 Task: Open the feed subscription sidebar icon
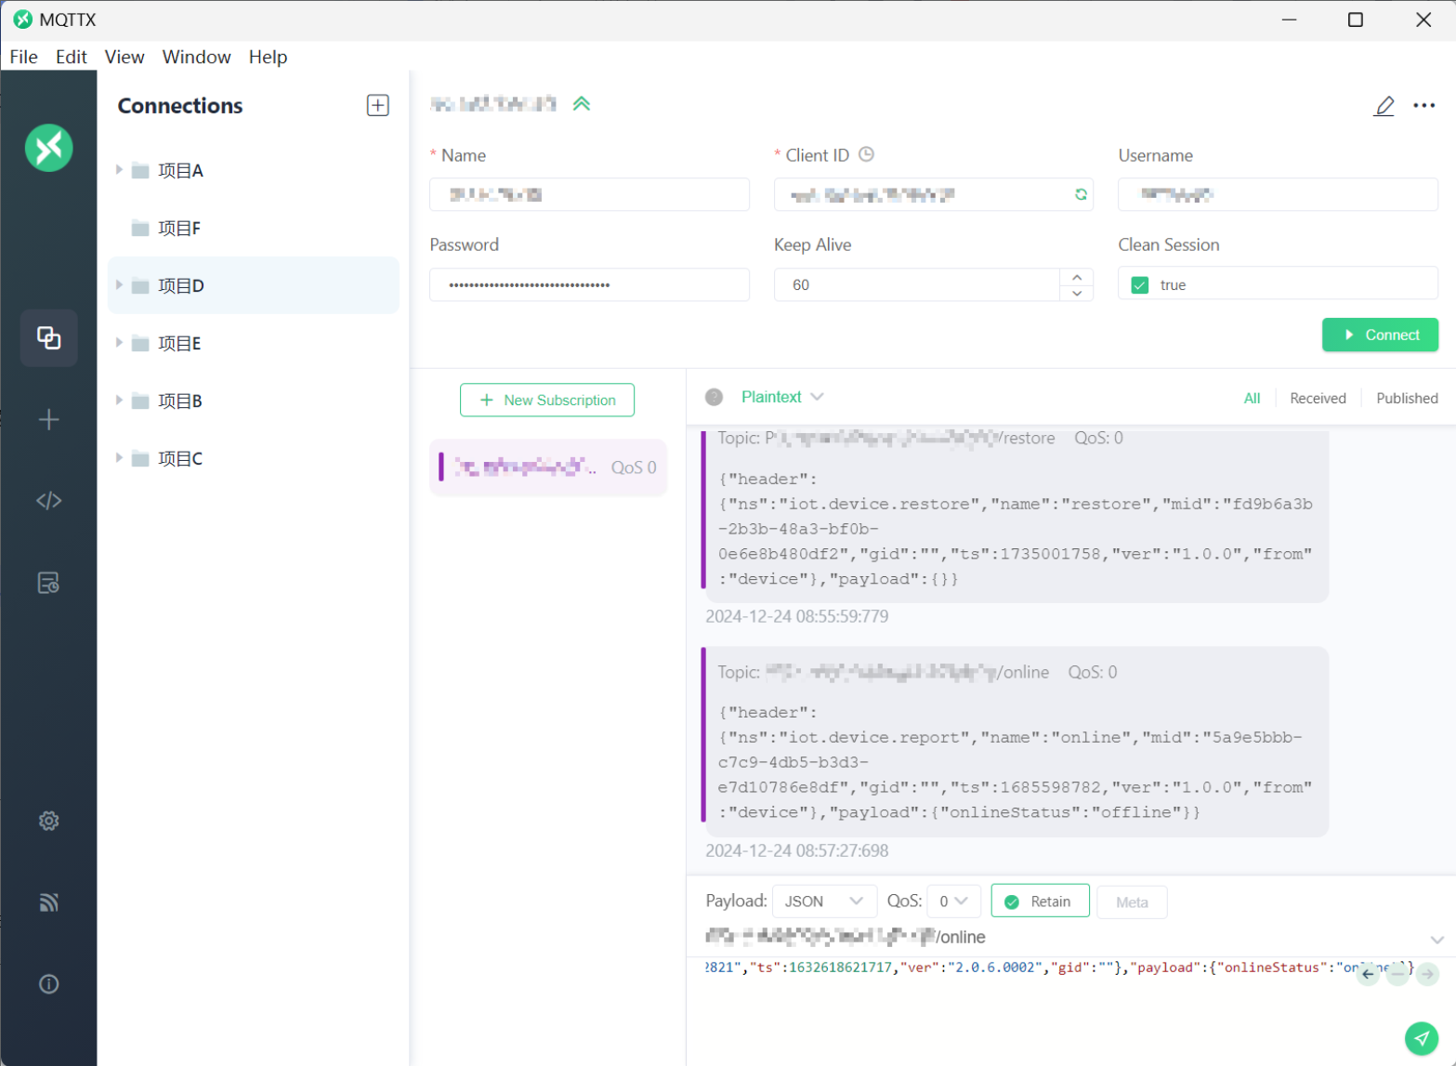click(49, 902)
